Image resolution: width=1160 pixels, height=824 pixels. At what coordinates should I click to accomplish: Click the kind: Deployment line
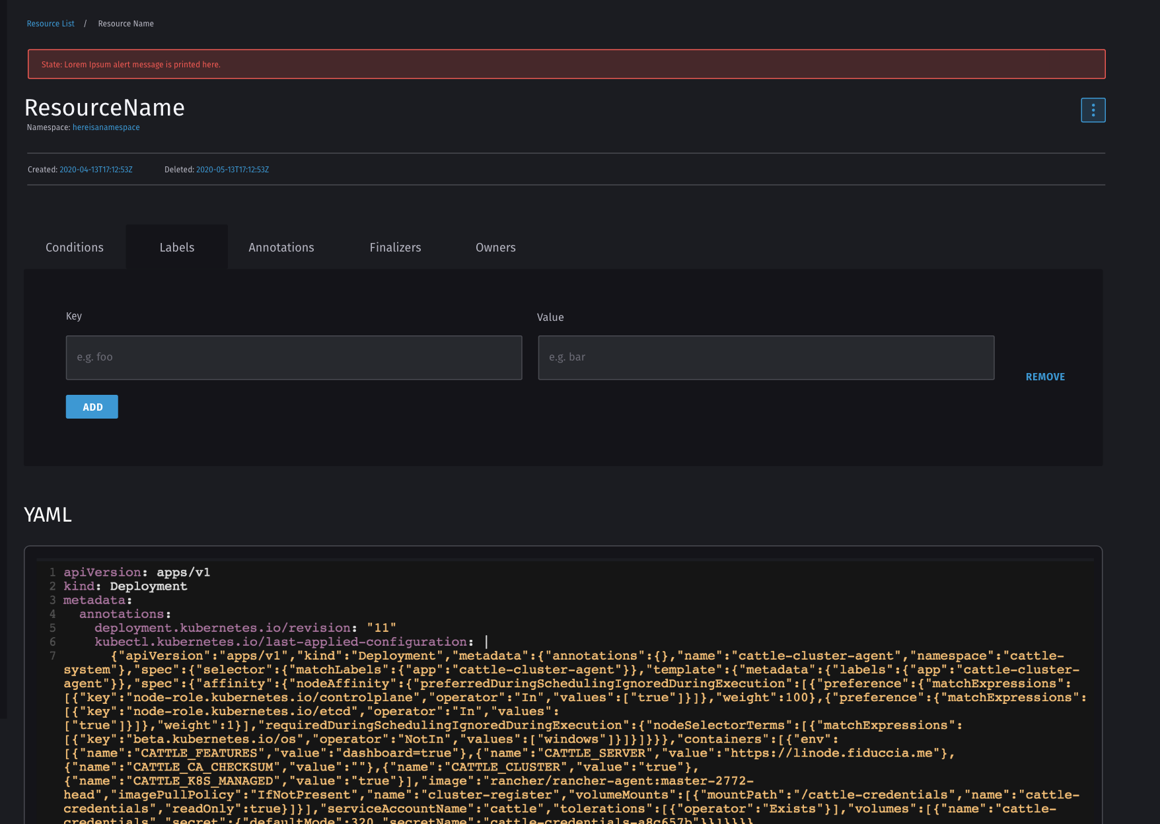point(124,586)
